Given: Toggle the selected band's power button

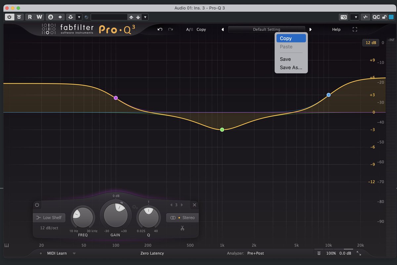Looking at the screenshot, I should pos(37,205).
